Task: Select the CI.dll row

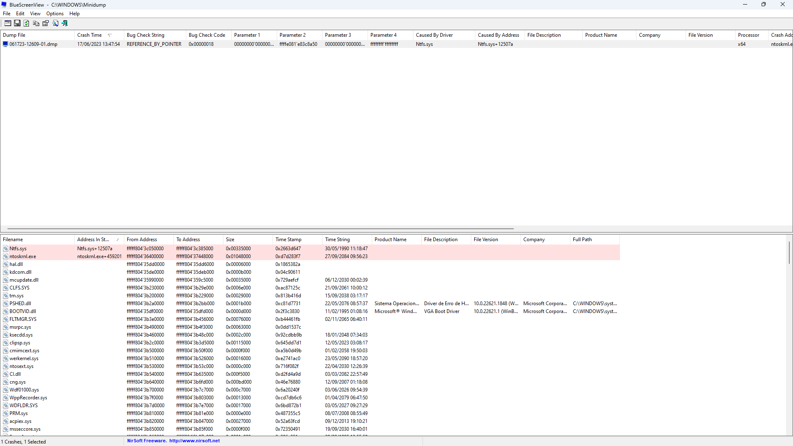Action: click(310, 374)
